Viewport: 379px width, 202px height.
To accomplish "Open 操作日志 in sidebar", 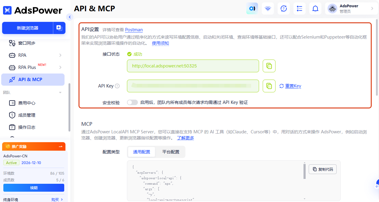I will point(33,127).
